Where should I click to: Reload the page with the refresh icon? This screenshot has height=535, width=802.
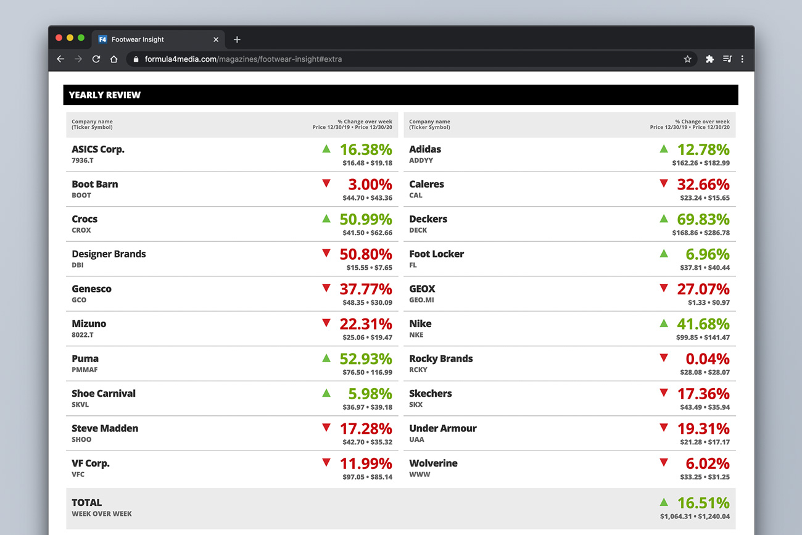pyautogui.click(x=96, y=59)
